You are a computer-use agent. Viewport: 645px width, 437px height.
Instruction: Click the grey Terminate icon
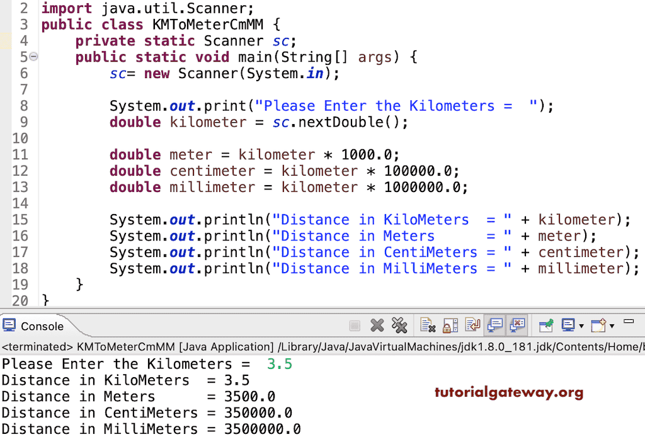click(354, 326)
